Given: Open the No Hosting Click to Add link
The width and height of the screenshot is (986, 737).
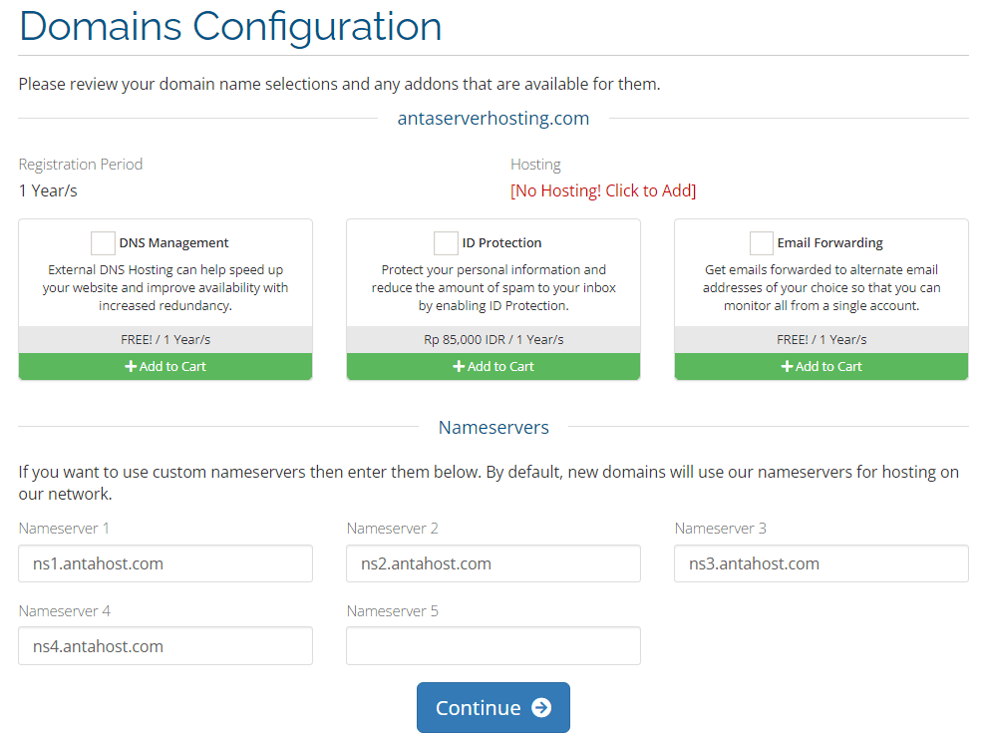Looking at the screenshot, I should click(x=603, y=190).
